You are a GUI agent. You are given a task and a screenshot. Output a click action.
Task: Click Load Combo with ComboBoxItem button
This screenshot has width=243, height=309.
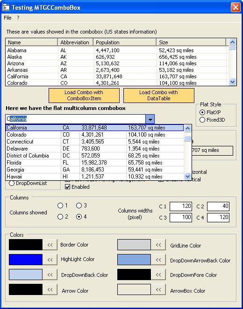point(84,96)
